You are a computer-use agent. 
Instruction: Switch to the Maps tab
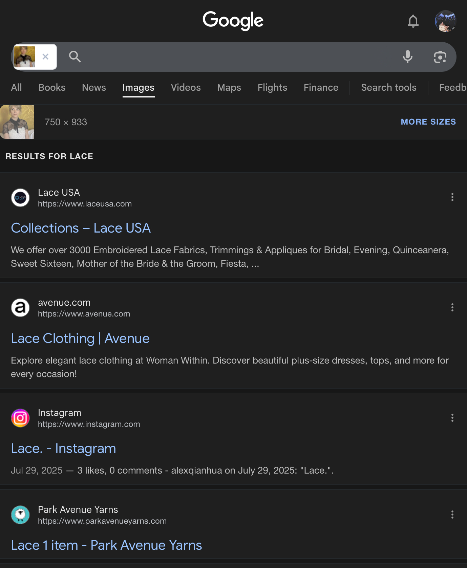[229, 88]
